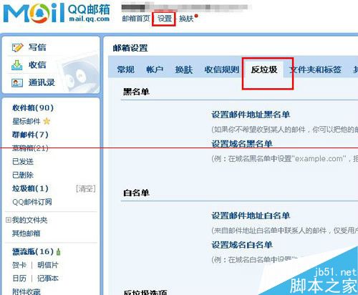Click 清空 to empty the spam folder
The width and height of the screenshot is (358, 295).
click(86, 189)
